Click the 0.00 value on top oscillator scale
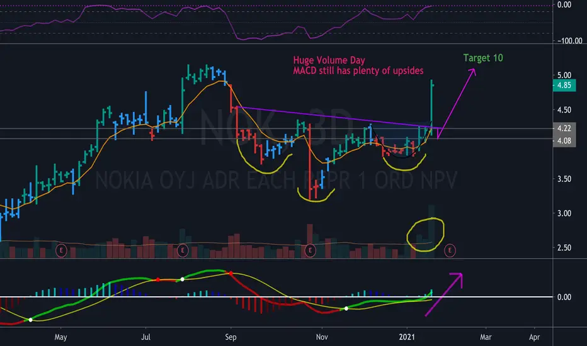The width and height of the screenshot is (587, 346). (x=564, y=4)
